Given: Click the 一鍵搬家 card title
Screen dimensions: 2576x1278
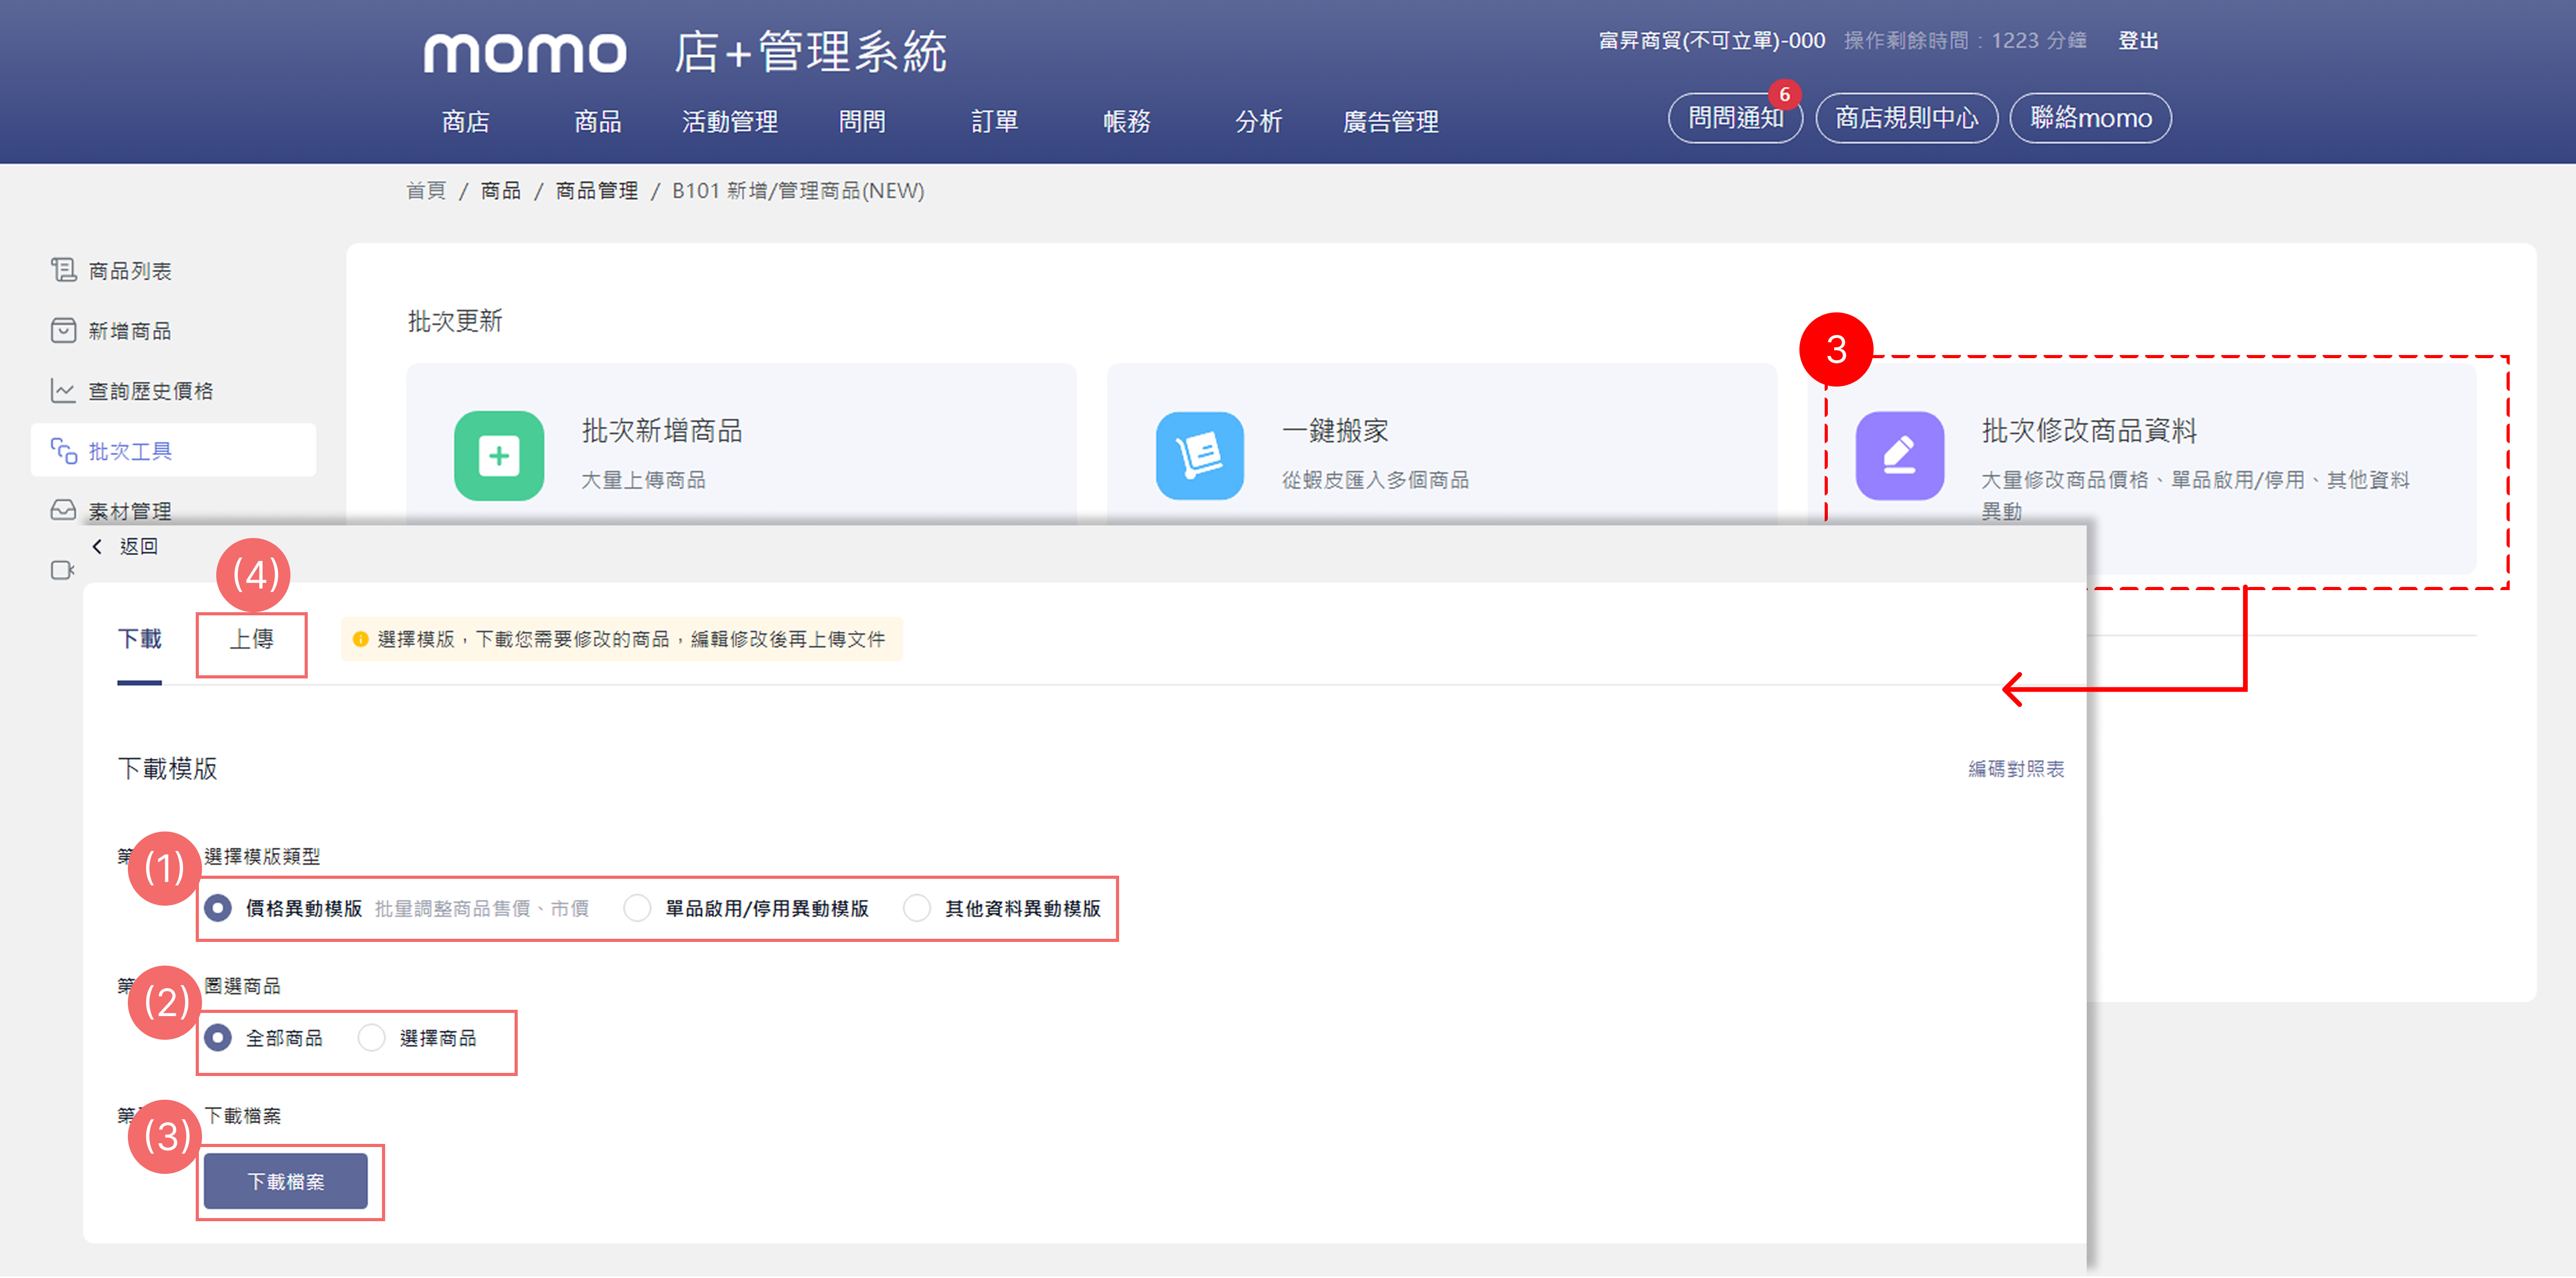Looking at the screenshot, I should pos(1335,431).
